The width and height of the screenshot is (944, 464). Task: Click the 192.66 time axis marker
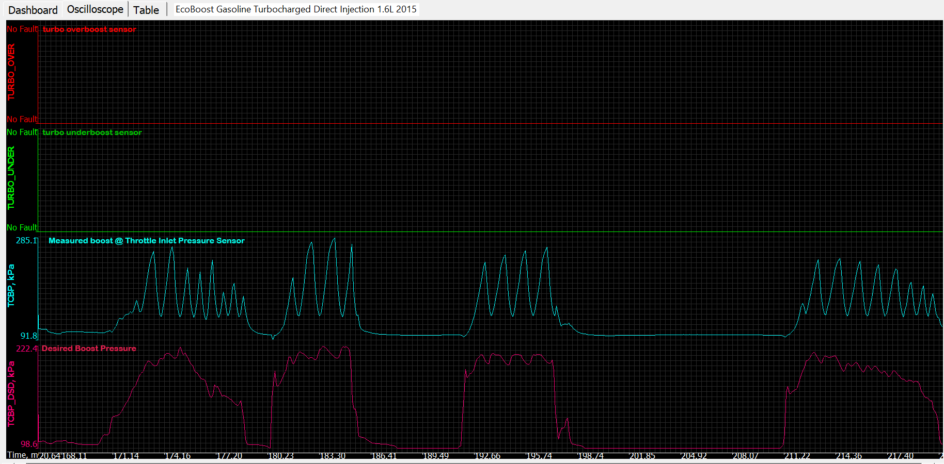(x=487, y=456)
